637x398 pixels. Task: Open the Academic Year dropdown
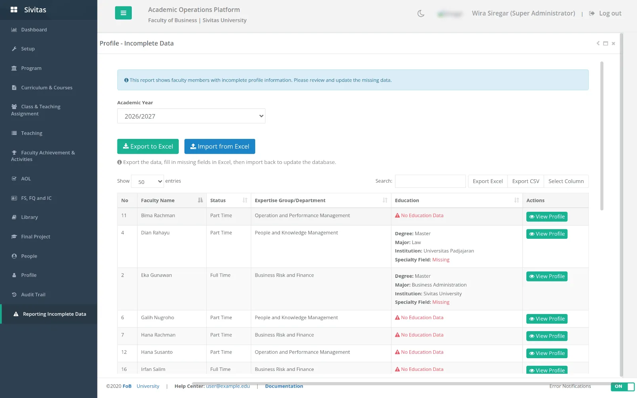click(x=191, y=116)
